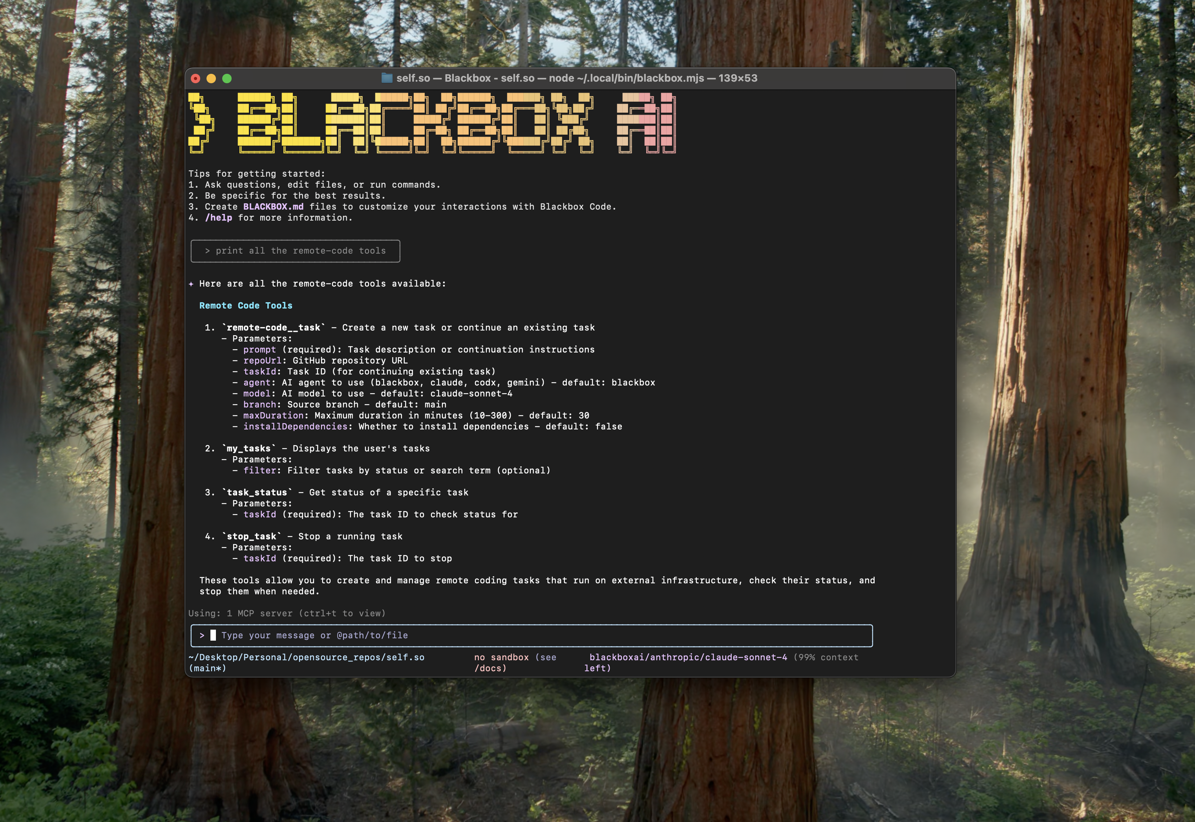Click the yellow minimize window button

pyautogui.click(x=211, y=78)
